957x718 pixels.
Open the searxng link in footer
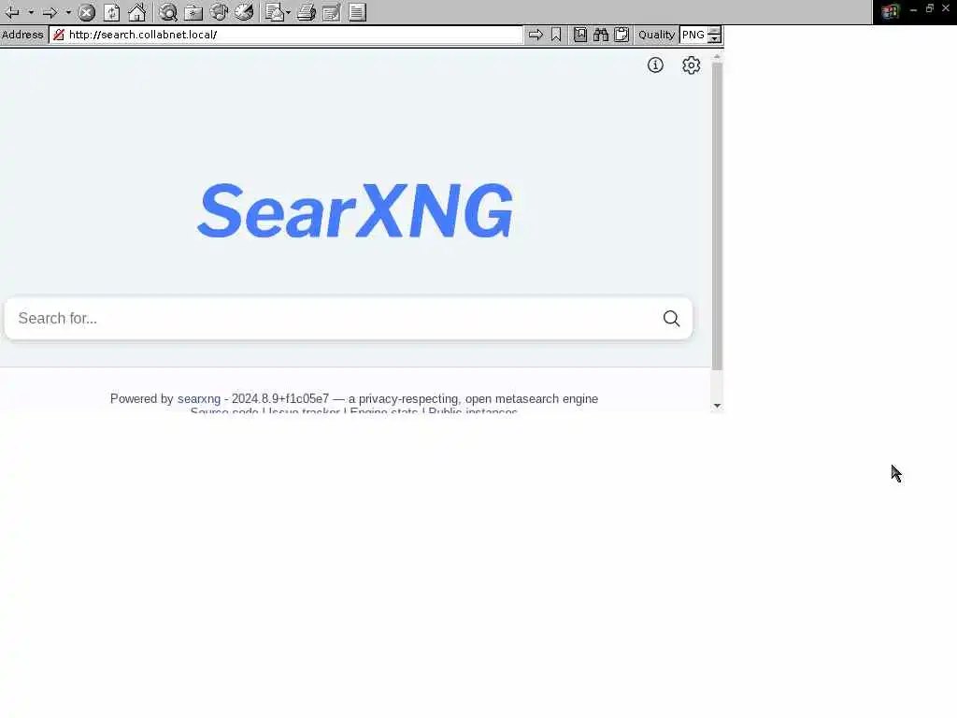[199, 398]
